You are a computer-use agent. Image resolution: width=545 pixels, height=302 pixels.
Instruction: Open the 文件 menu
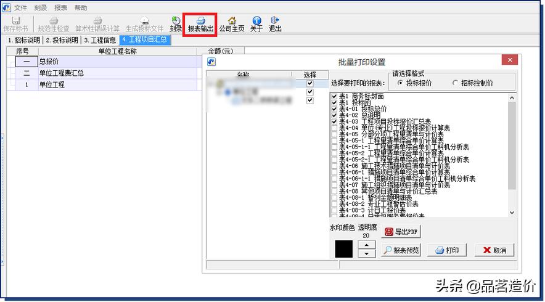pos(20,8)
